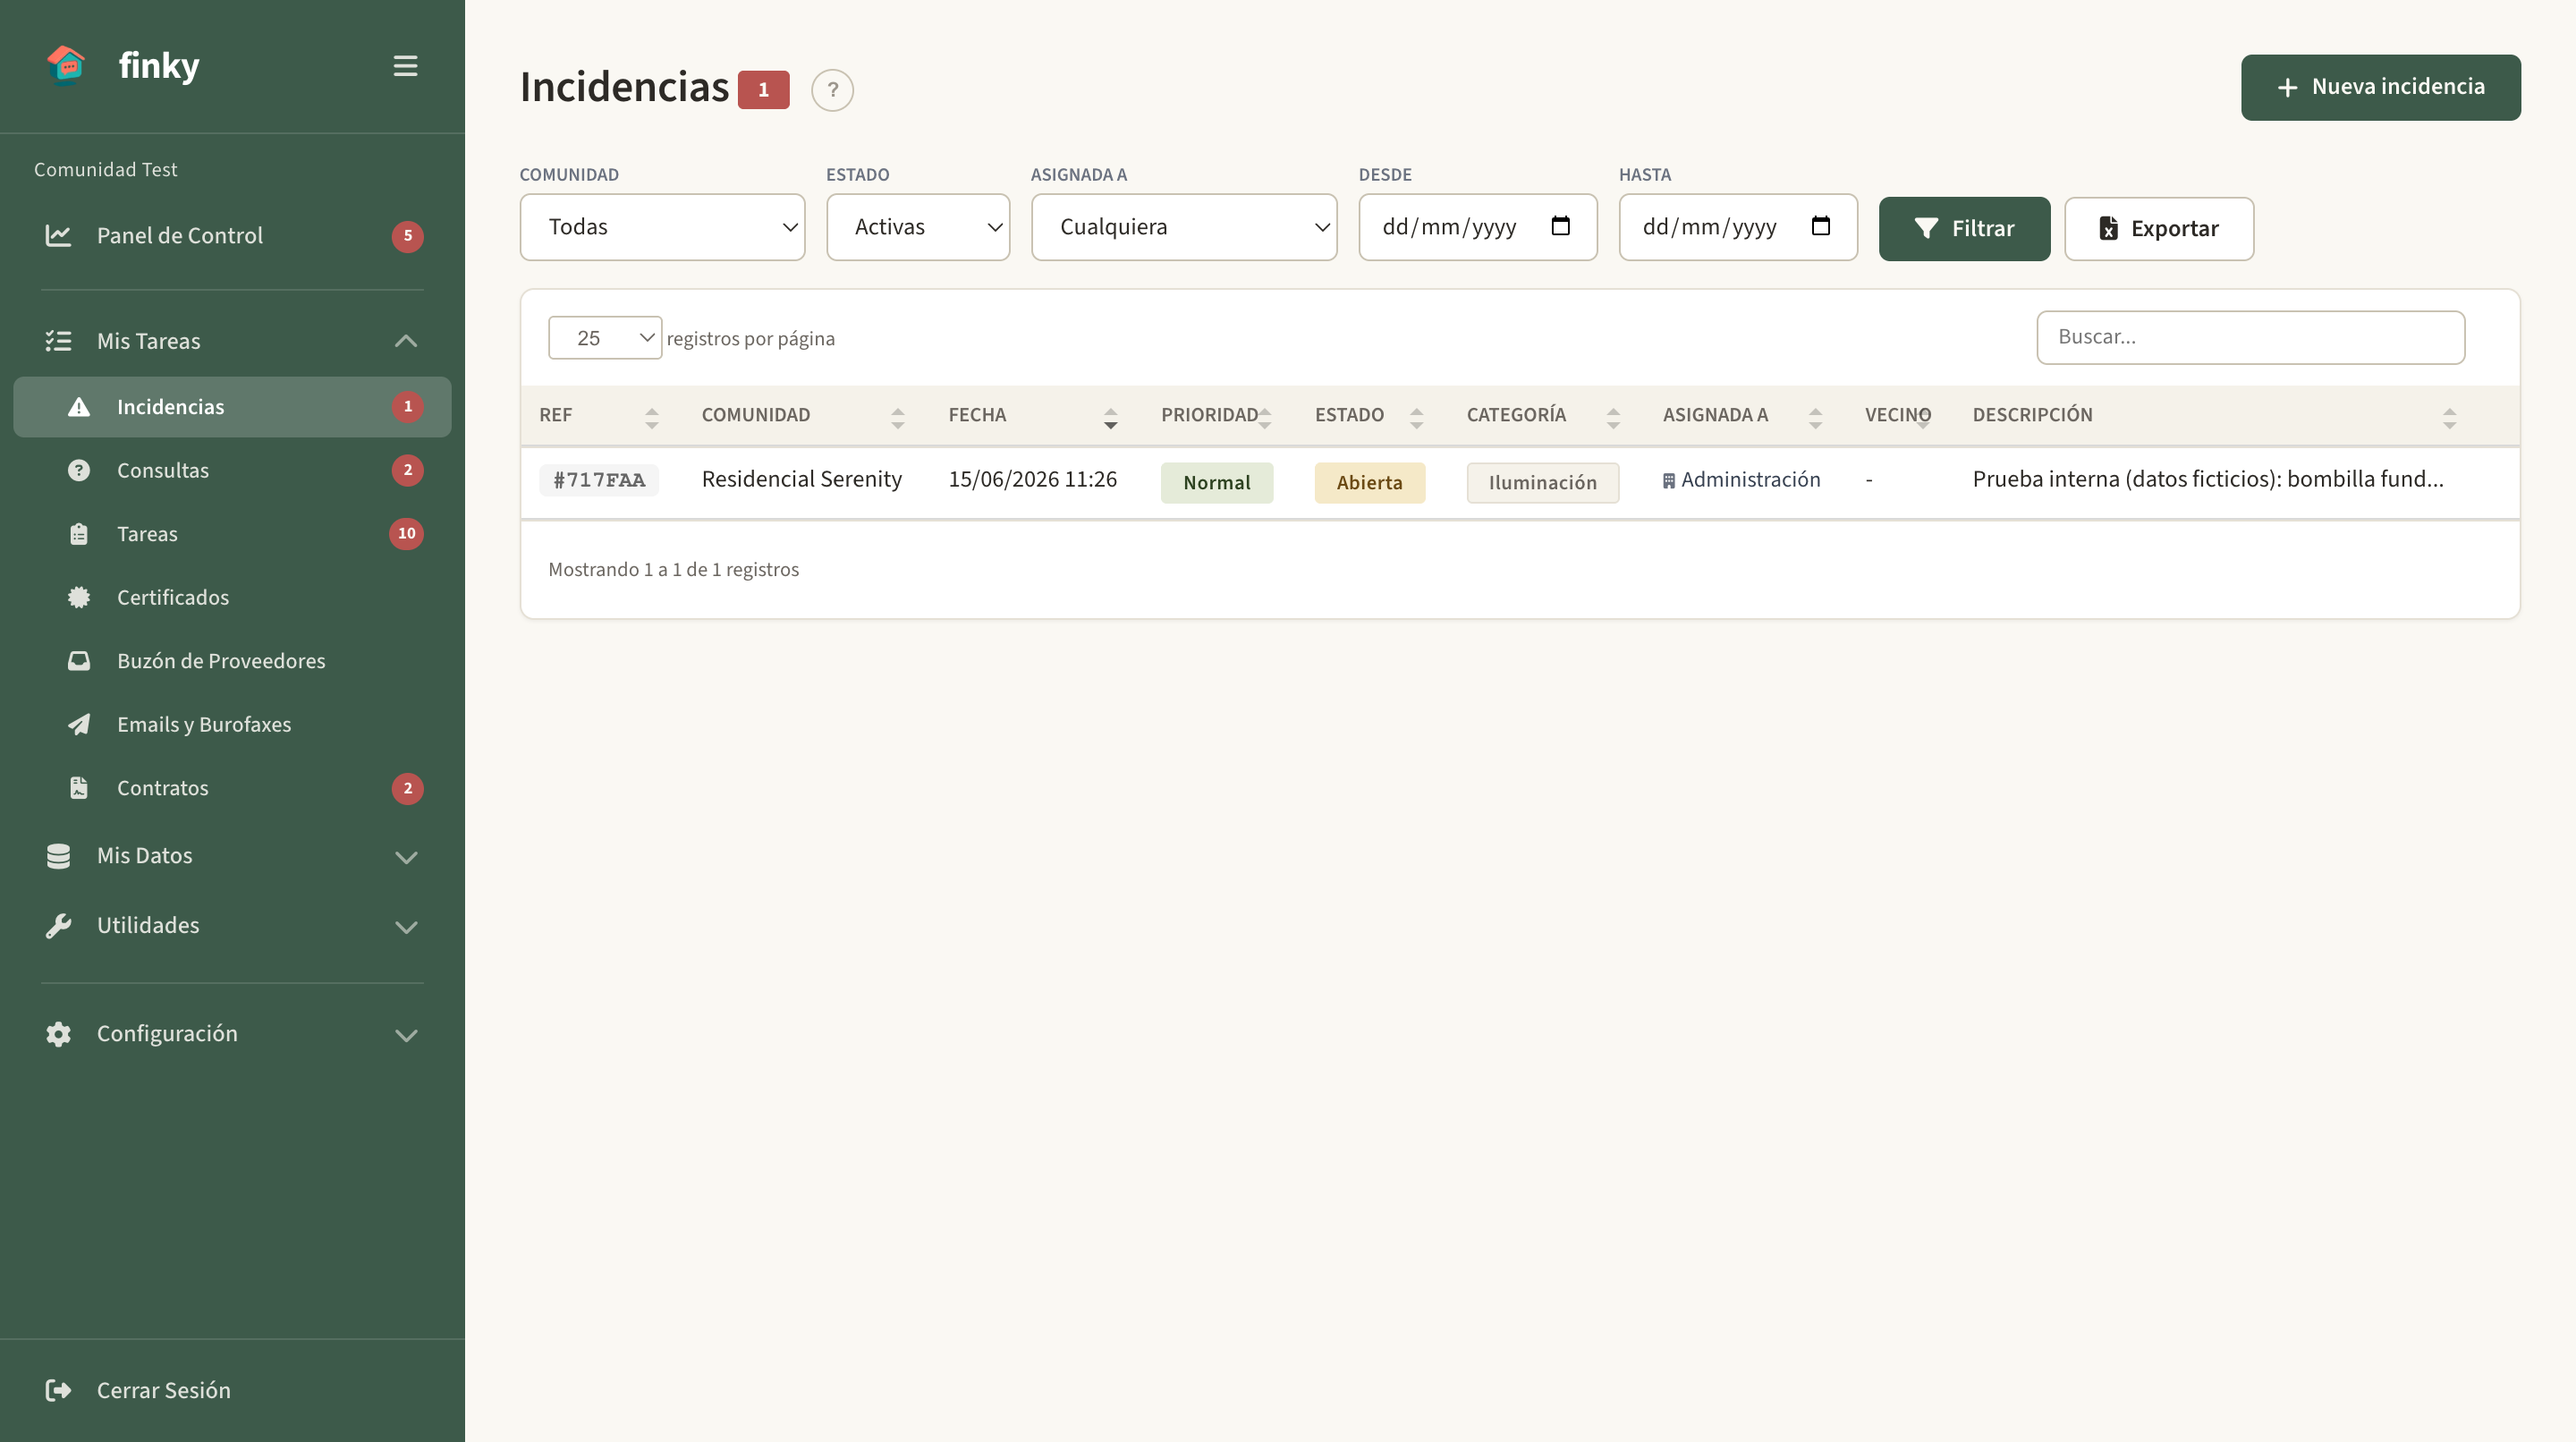Image resolution: width=2576 pixels, height=1442 pixels.
Task: Click the Configuración gear icon
Action: tap(58, 1034)
